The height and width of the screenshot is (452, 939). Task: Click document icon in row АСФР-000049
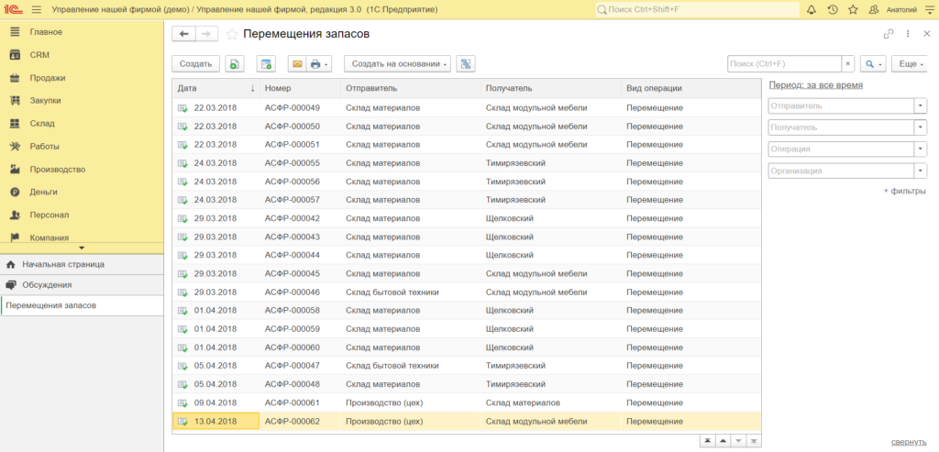click(x=182, y=108)
